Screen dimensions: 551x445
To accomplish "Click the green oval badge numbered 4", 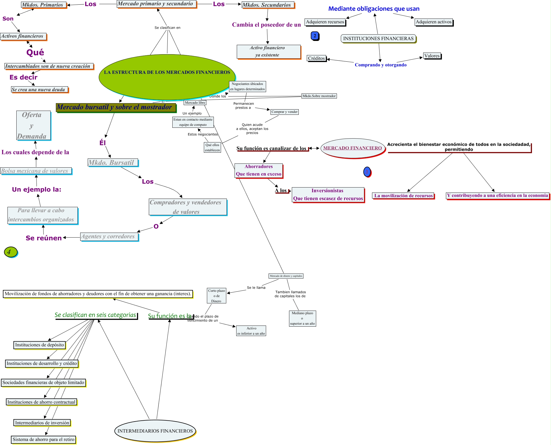I will tap(11, 252).
